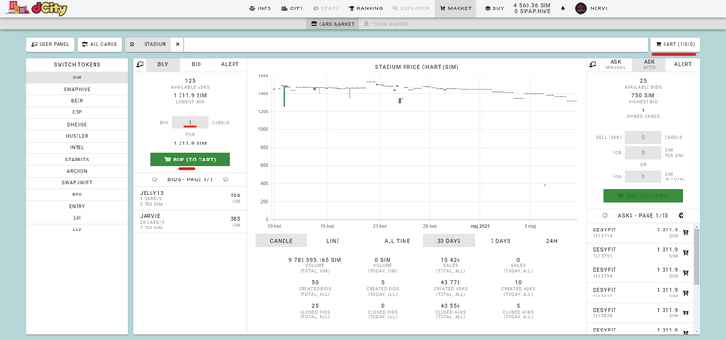Image resolution: width=726 pixels, height=340 pixels.
Task: Click the icon left of BUY tab
Action: point(139,65)
